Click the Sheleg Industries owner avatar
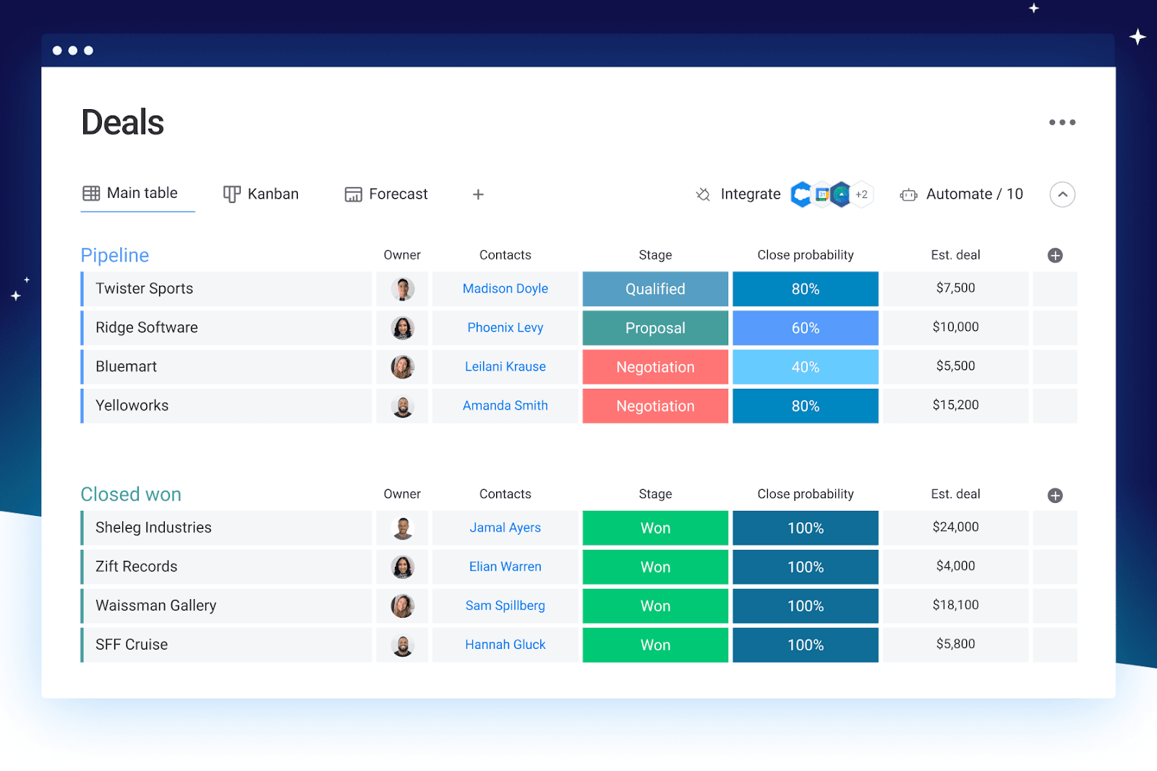The image size is (1157, 771). [x=402, y=527]
